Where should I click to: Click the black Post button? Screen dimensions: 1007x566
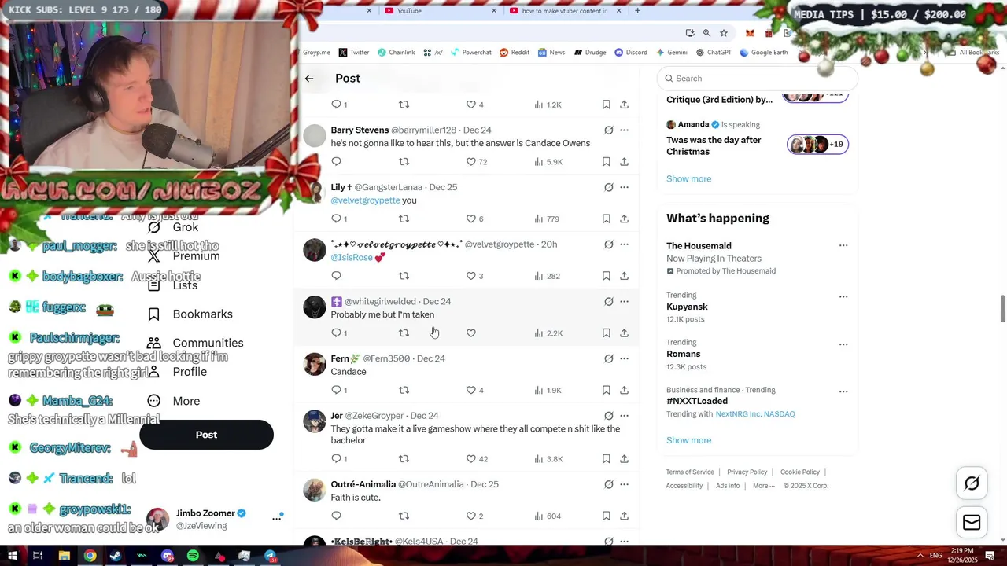coord(206,435)
